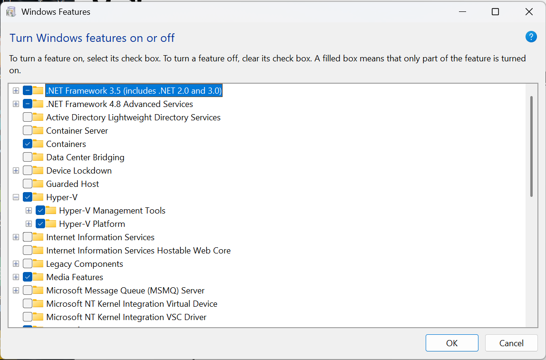
Task: Select 'Media Features' label text
Action: tap(75, 277)
